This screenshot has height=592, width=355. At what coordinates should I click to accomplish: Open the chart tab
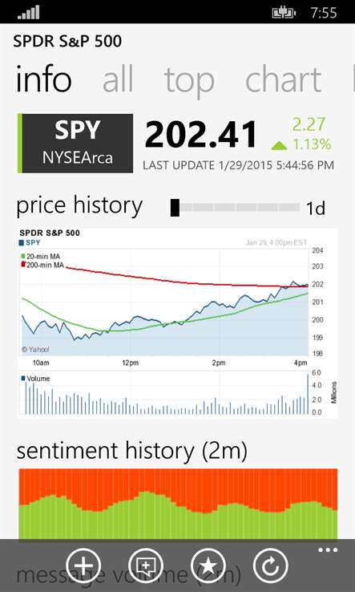pyautogui.click(x=284, y=79)
